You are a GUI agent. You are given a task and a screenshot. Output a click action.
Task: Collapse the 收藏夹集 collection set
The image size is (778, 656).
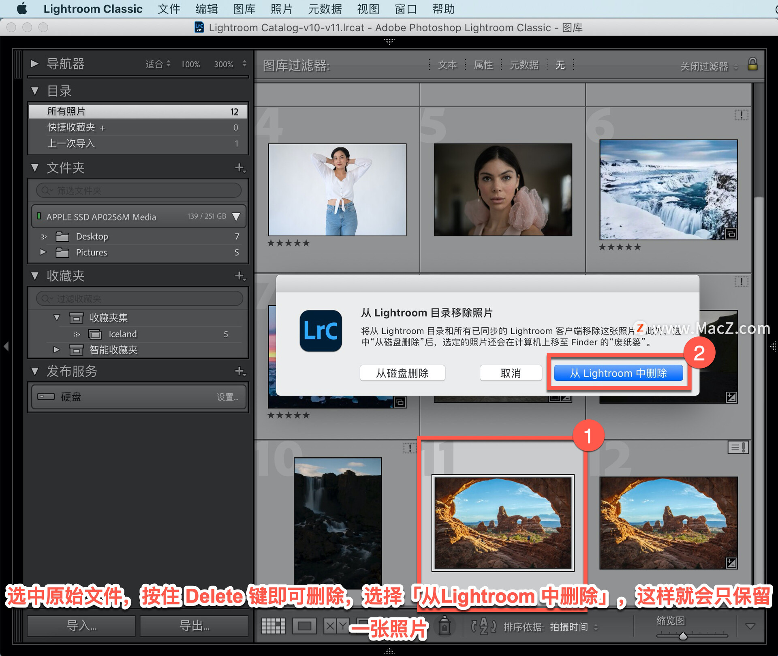coord(57,317)
